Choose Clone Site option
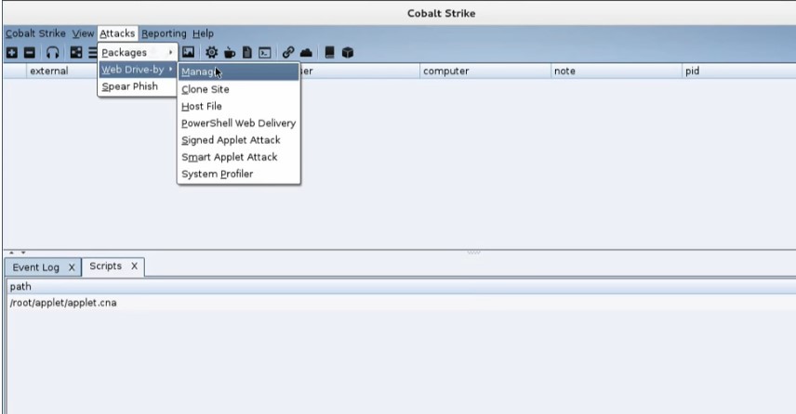This screenshot has height=414, width=796. [x=239, y=89]
